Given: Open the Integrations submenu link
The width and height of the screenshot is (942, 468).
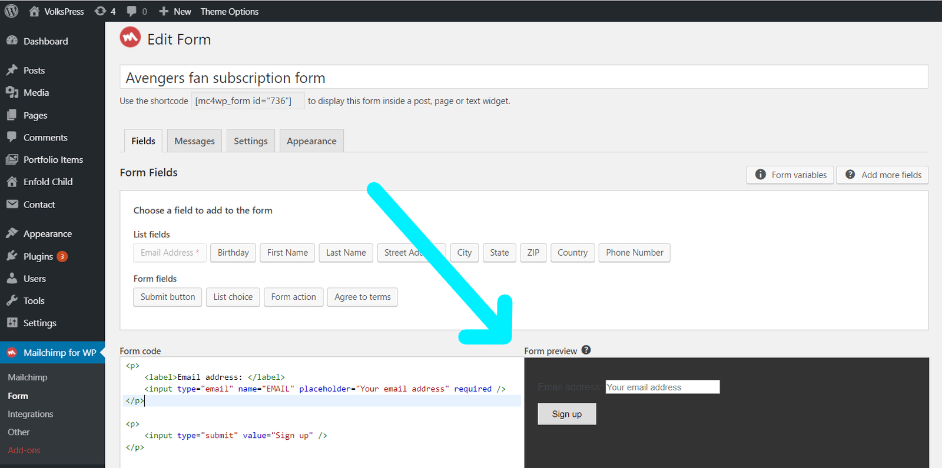Looking at the screenshot, I should [30, 414].
